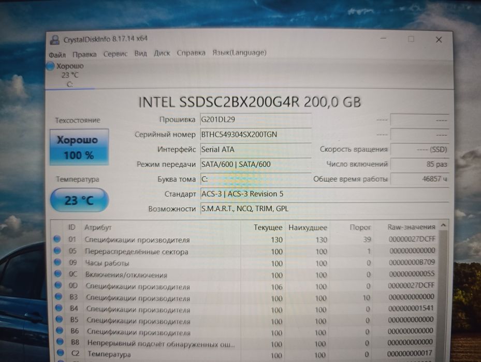This screenshot has height=362, width=481.
Task: Click the Прошивка field G201DL29
Action: coord(256,119)
